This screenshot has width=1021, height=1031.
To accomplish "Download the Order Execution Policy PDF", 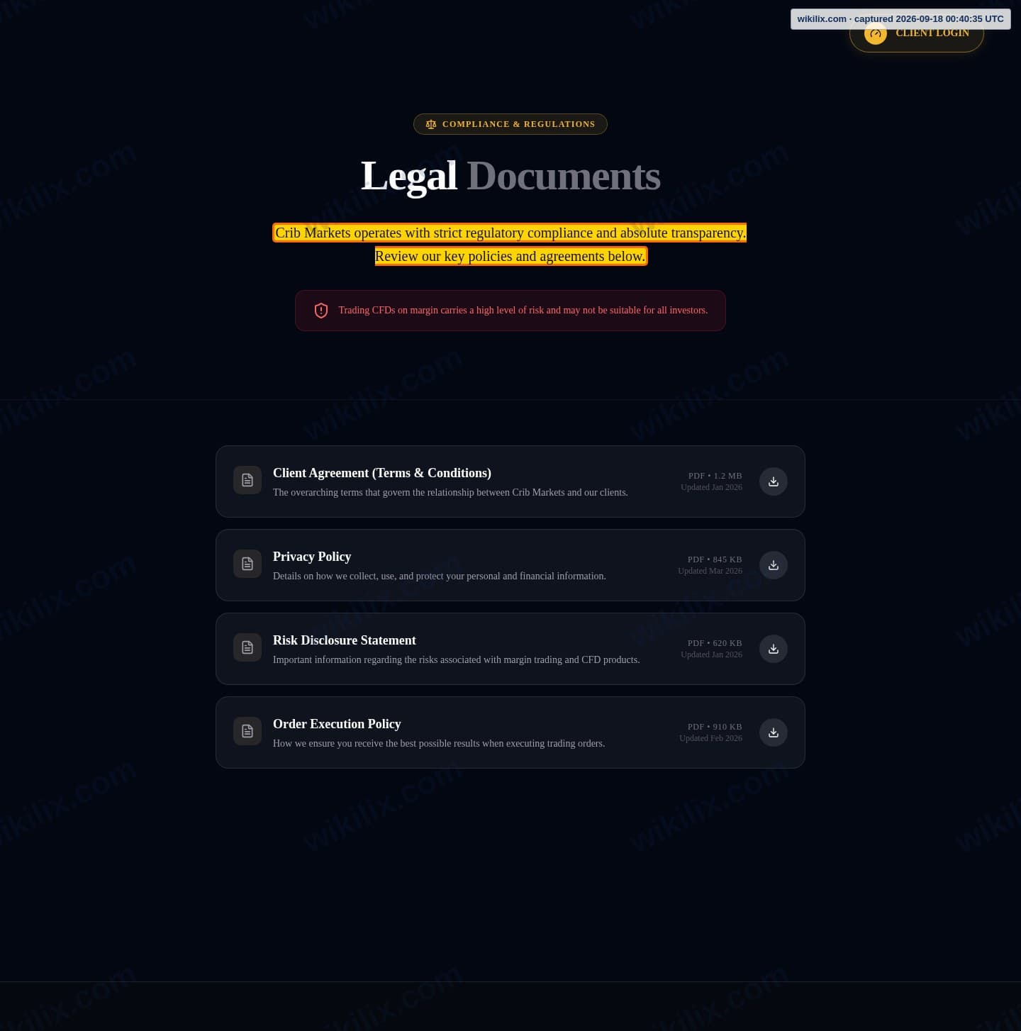I will (x=774, y=732).
